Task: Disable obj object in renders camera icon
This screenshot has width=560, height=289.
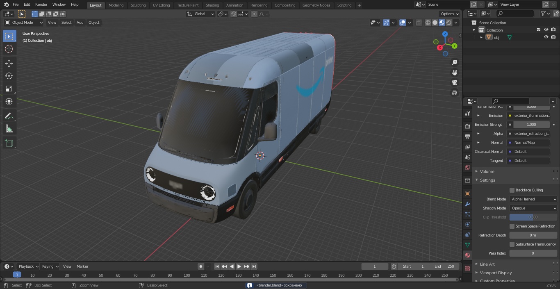Action: point(553,37)
